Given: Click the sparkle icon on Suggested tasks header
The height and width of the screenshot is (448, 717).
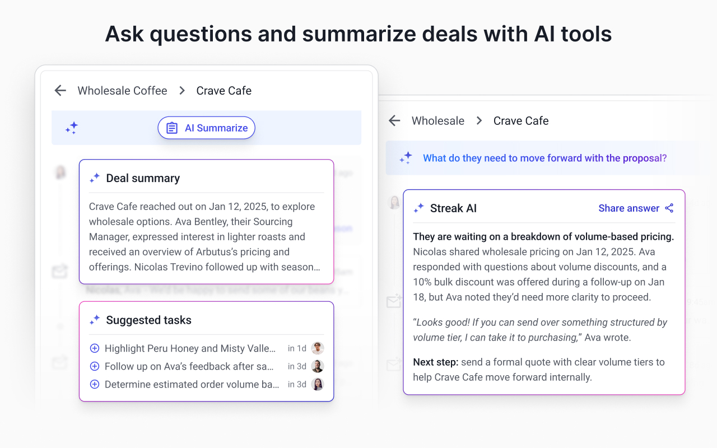Looking at the screenshot, I should pos(95,320).
